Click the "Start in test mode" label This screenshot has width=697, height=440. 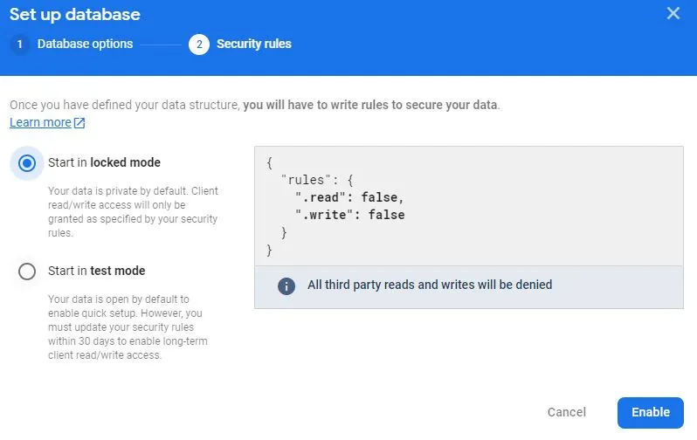click(96, 271)
